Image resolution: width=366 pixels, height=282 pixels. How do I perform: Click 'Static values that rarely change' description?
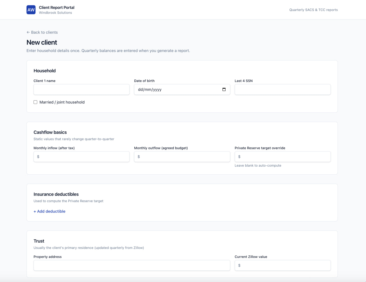(x=74, y=139)
